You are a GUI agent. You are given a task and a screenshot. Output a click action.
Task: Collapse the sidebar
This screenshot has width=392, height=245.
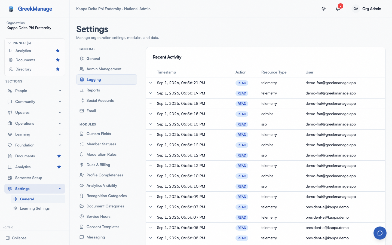point(16,238)
